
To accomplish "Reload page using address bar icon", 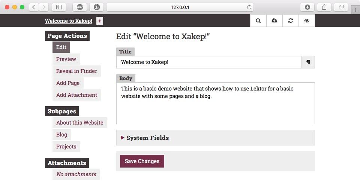I will [249, 7].
